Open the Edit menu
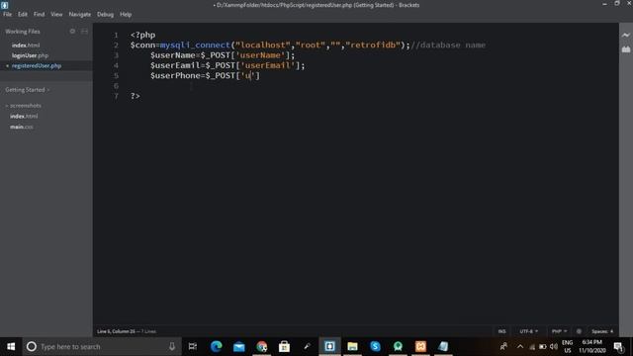This screenshot has height=356, width=633. coord(23,14)
